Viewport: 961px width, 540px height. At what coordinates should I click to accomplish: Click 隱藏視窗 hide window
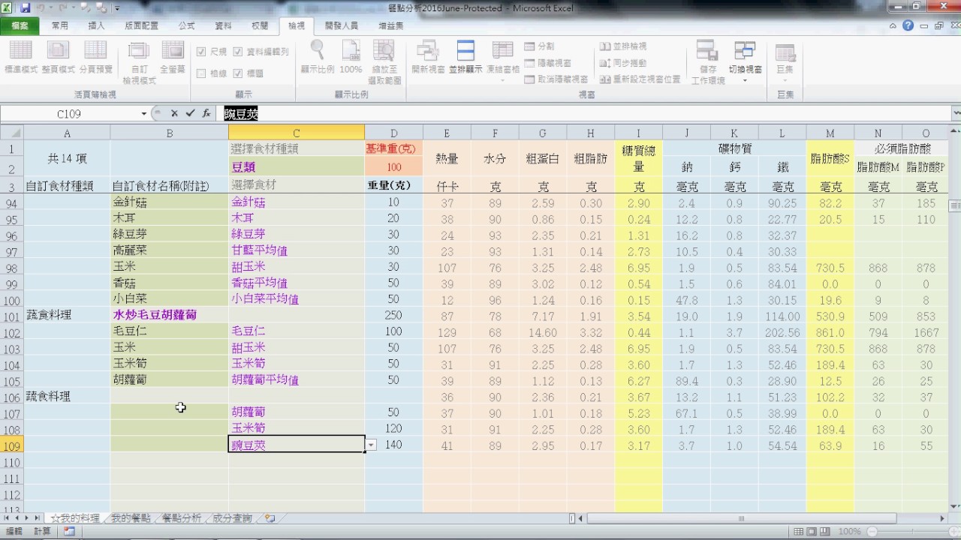[547, 63]
